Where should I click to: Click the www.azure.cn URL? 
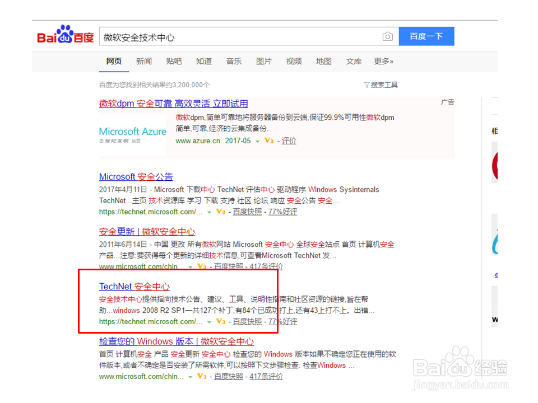(198, 141)
